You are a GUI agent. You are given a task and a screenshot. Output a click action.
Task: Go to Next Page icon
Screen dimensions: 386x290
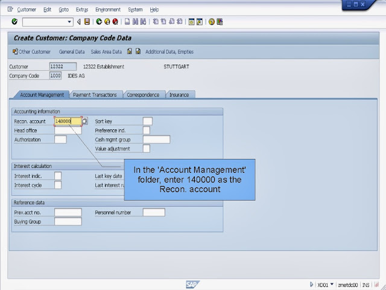click(171, 22)
